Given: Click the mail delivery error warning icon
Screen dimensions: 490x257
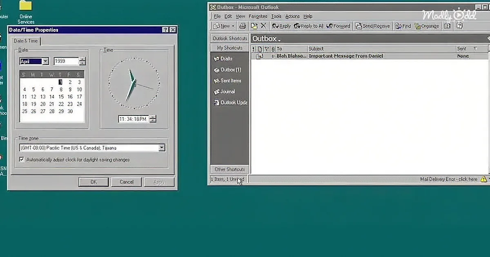Looking at the screenshot, I should [x=484, y=179].
